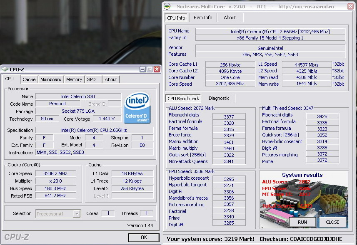Select the CPU Benchmark tab
Viewport: 357px width, 245px height.
183,99
